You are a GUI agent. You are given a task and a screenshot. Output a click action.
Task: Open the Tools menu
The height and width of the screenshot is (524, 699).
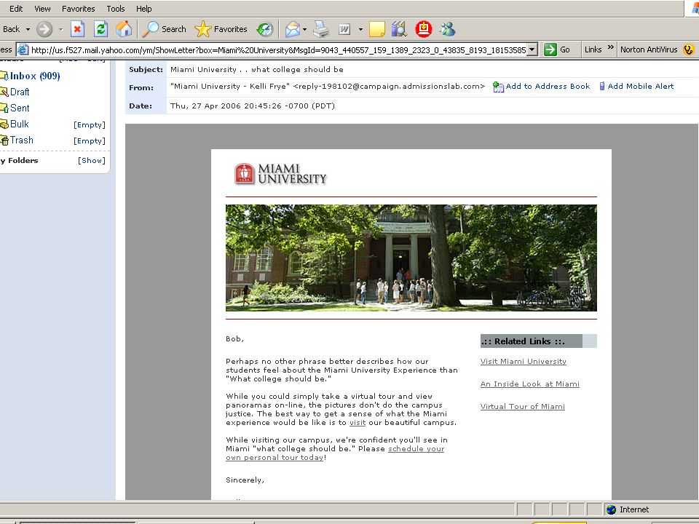coord(116,9)
